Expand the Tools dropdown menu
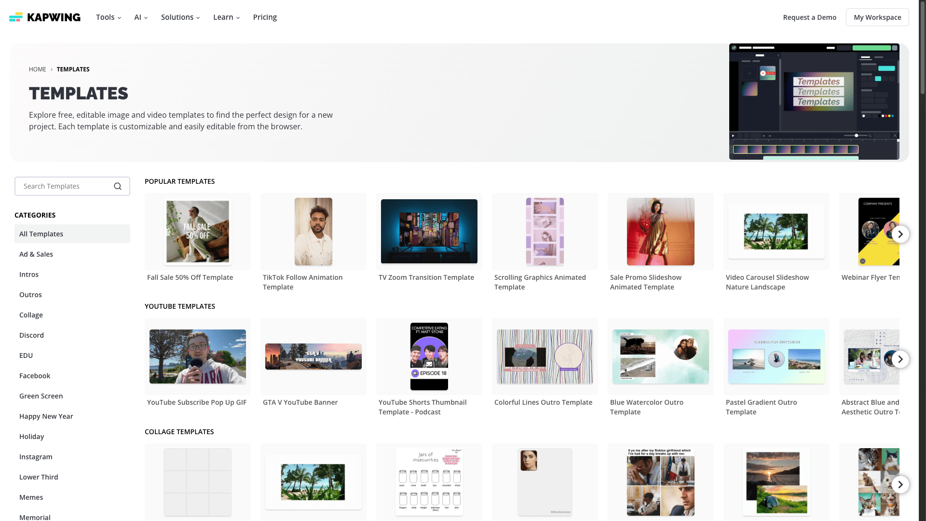This screenshot has height=521, width=926. (109, 17)
